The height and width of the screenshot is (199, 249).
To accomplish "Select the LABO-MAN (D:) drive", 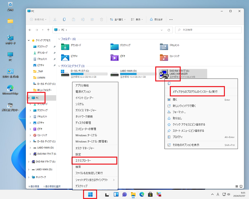I will click(x=133, y=74).
